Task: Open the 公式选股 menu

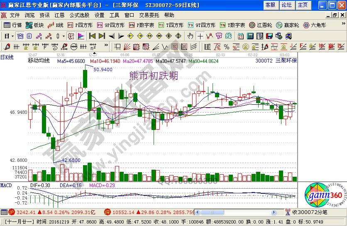Action: pyautogui.click(x=79, y=15)
